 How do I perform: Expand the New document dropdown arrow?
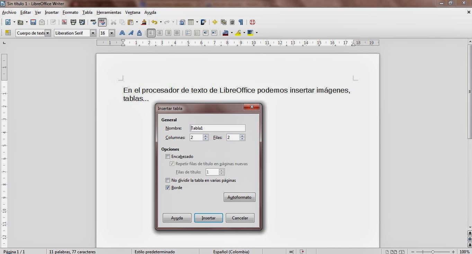[14, 22]
